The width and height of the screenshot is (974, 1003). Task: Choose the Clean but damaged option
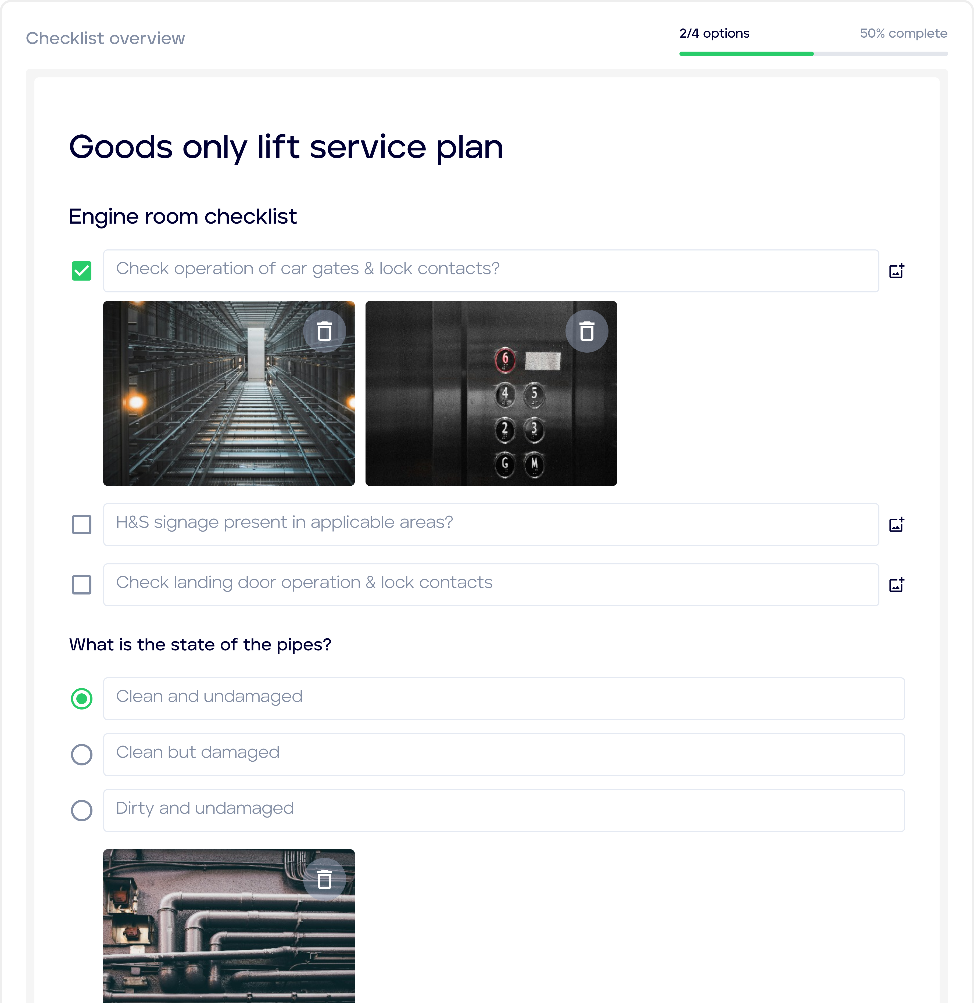click(x=82, y=754)
